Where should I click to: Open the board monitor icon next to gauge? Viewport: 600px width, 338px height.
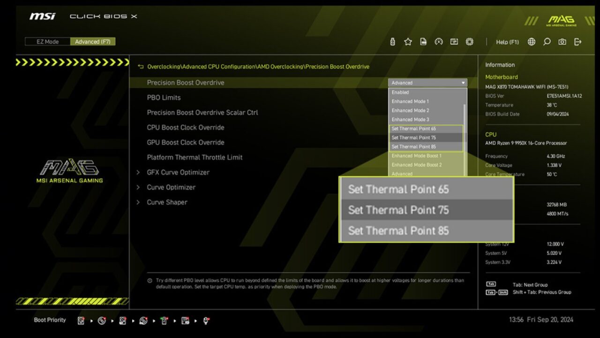[x=454, y=42]
